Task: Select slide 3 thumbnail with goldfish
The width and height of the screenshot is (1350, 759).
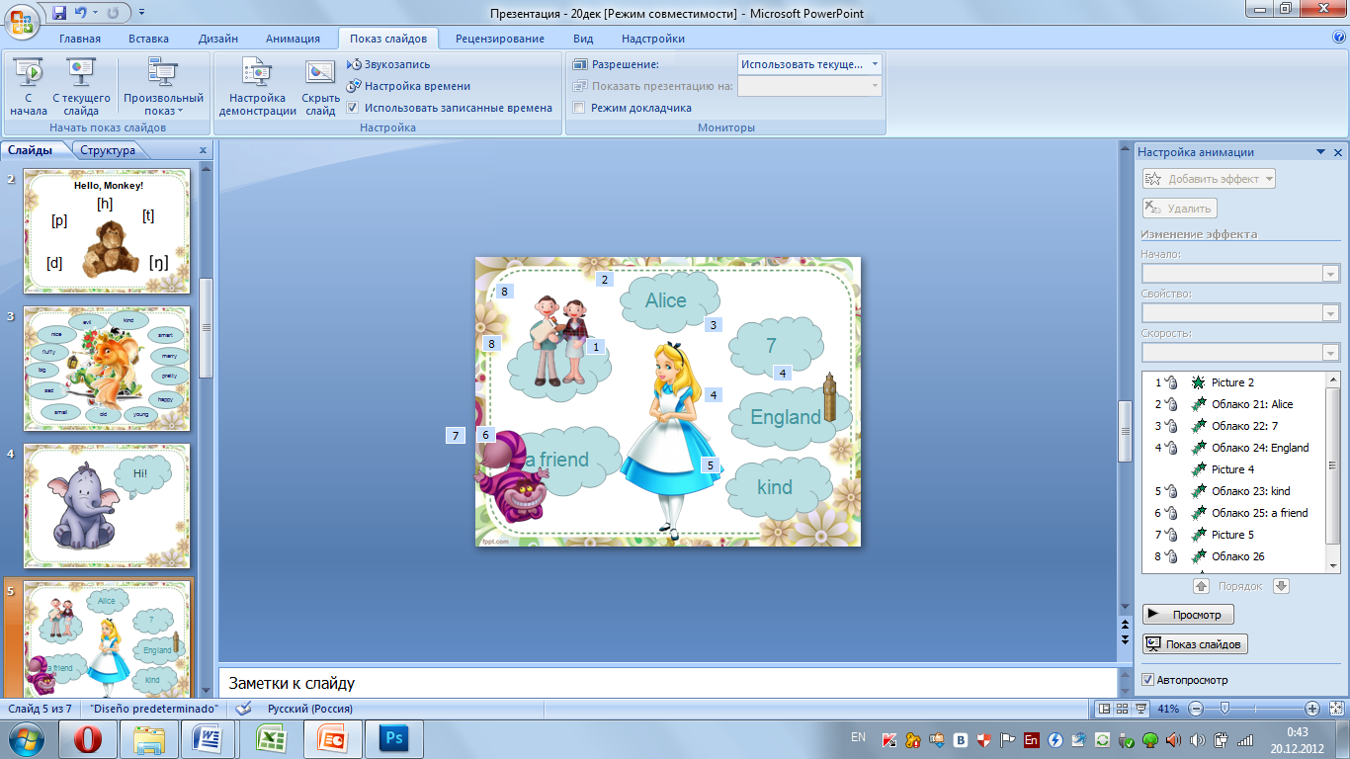Action: tap(107, 369)
